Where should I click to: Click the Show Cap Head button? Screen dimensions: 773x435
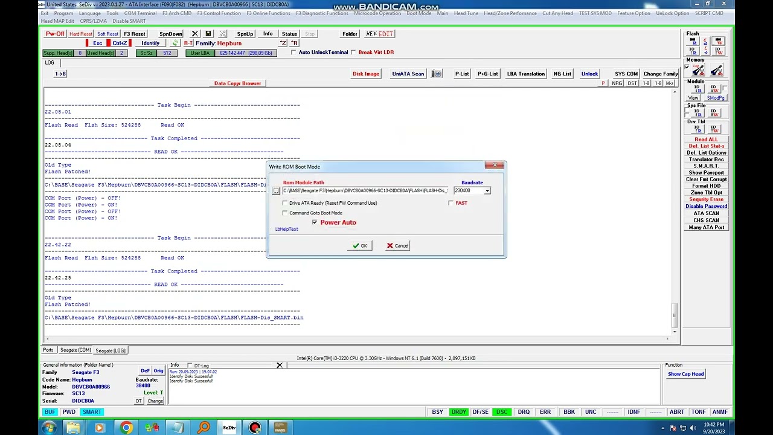(x=685, y=374)
